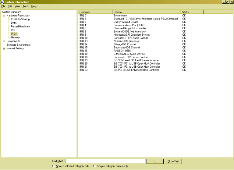Click Conexant BT878 Video Capture entry

(131, 57)
